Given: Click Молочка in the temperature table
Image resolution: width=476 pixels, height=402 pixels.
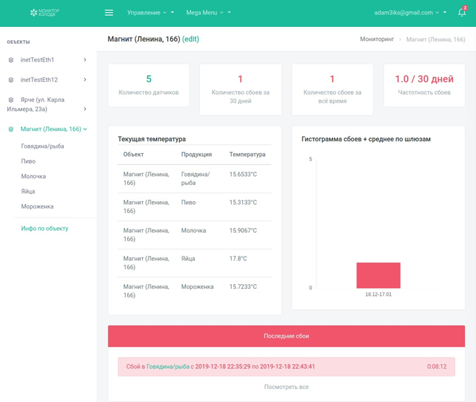Looking at the screenshot, I should coord(194,230).
